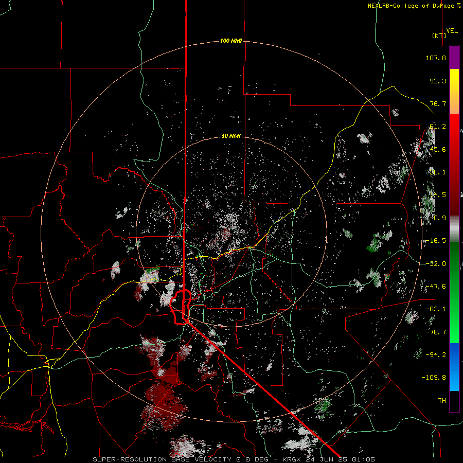Select the -0.9 value on the velocity scale

[x=438, y=218]
